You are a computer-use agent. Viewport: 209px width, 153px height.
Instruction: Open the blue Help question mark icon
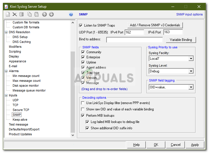(71, 14)
